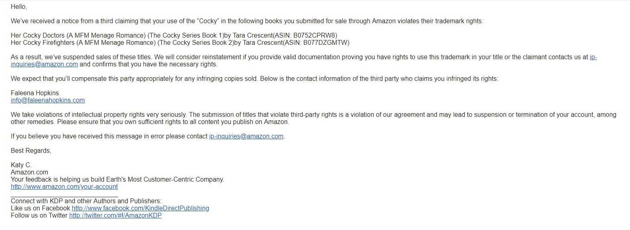Click the "Katy C." signature name
630x230 pixels.
(x=21, y=165)
